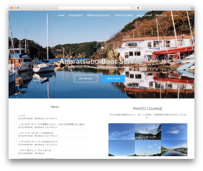Click category icon under サイトをリニューアルしました
This screenshot has width=203, height=171.
pos(36,153)
